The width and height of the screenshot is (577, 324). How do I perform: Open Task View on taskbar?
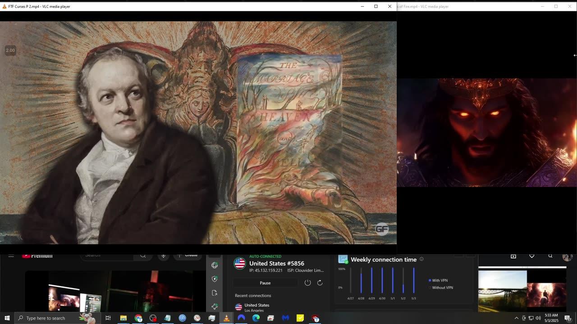(108, 318)
